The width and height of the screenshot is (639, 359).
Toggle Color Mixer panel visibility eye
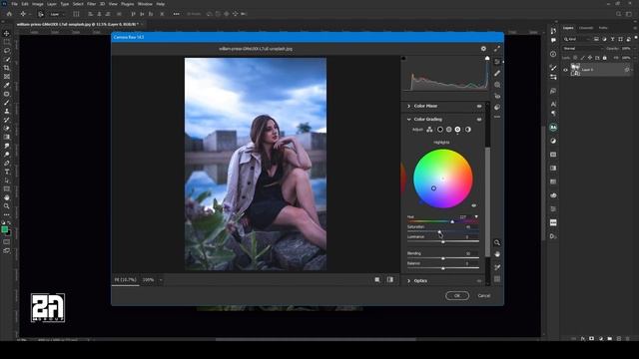click(479, 106)
